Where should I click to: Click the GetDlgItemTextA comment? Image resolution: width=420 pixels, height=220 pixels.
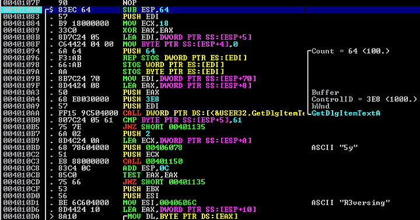coord(346,113)
